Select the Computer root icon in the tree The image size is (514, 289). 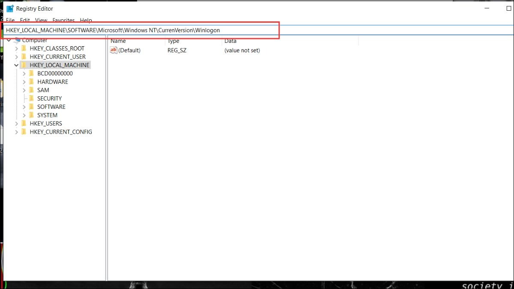click(18, 40)
